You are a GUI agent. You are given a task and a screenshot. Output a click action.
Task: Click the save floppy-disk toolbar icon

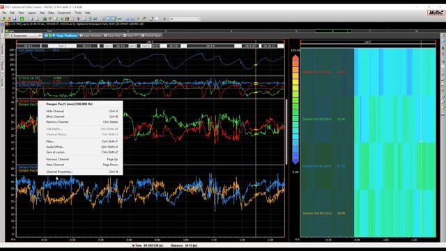click(15, 19)
